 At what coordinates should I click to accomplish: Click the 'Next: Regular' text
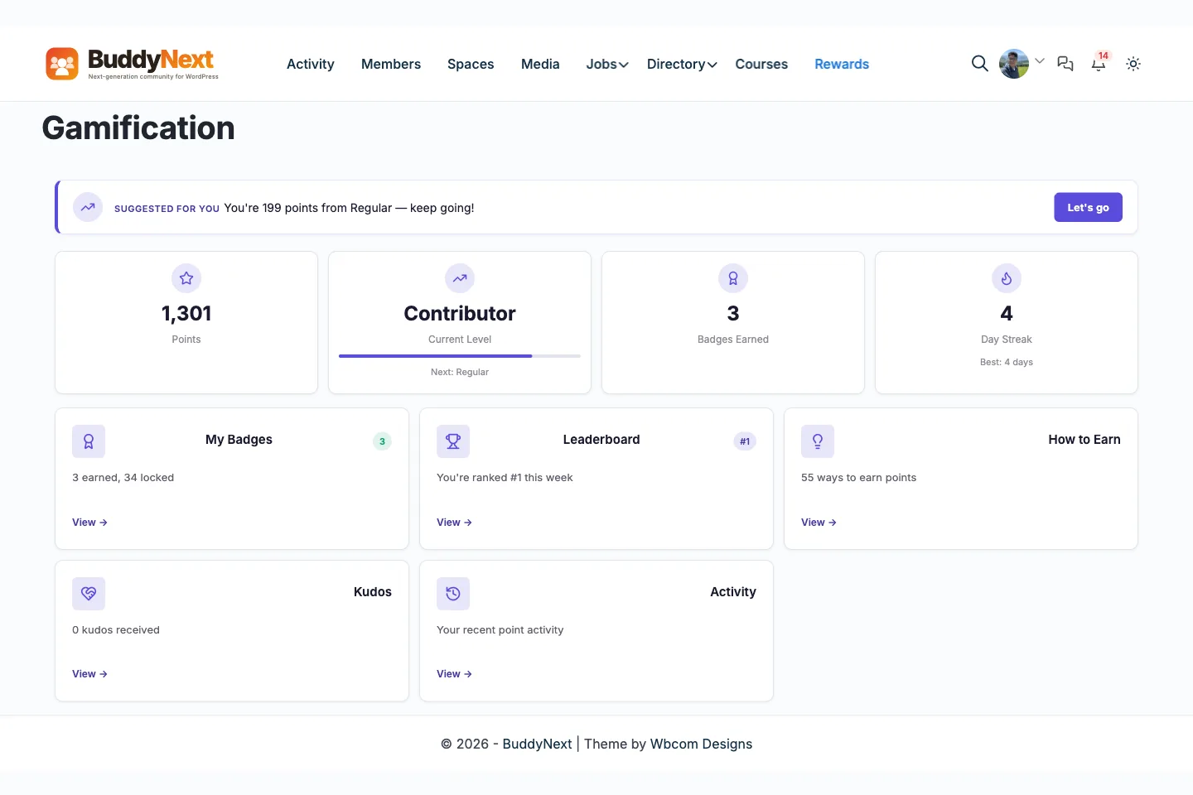click(460, 372)
